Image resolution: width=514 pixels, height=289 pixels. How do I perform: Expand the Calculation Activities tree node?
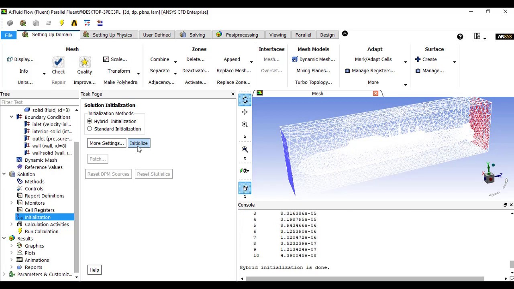click(11, 224)
